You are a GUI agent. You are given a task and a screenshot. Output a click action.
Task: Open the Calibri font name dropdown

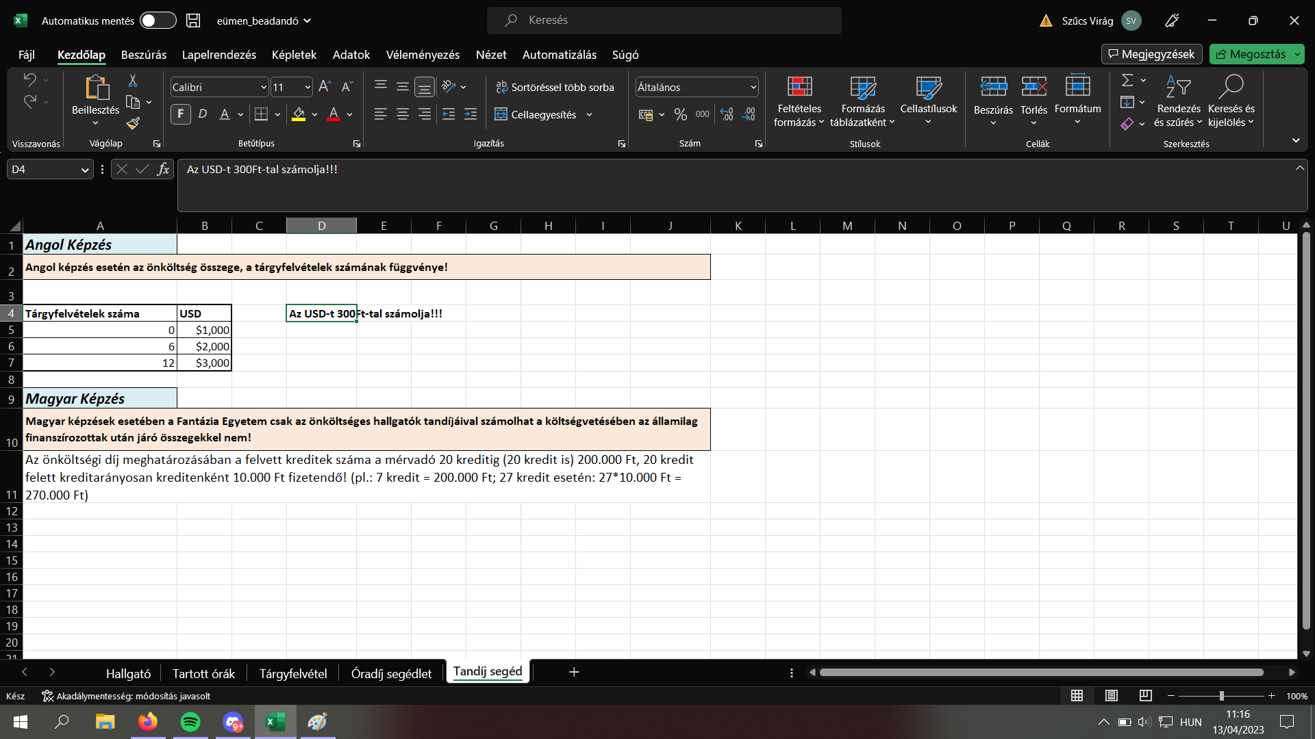264,88
